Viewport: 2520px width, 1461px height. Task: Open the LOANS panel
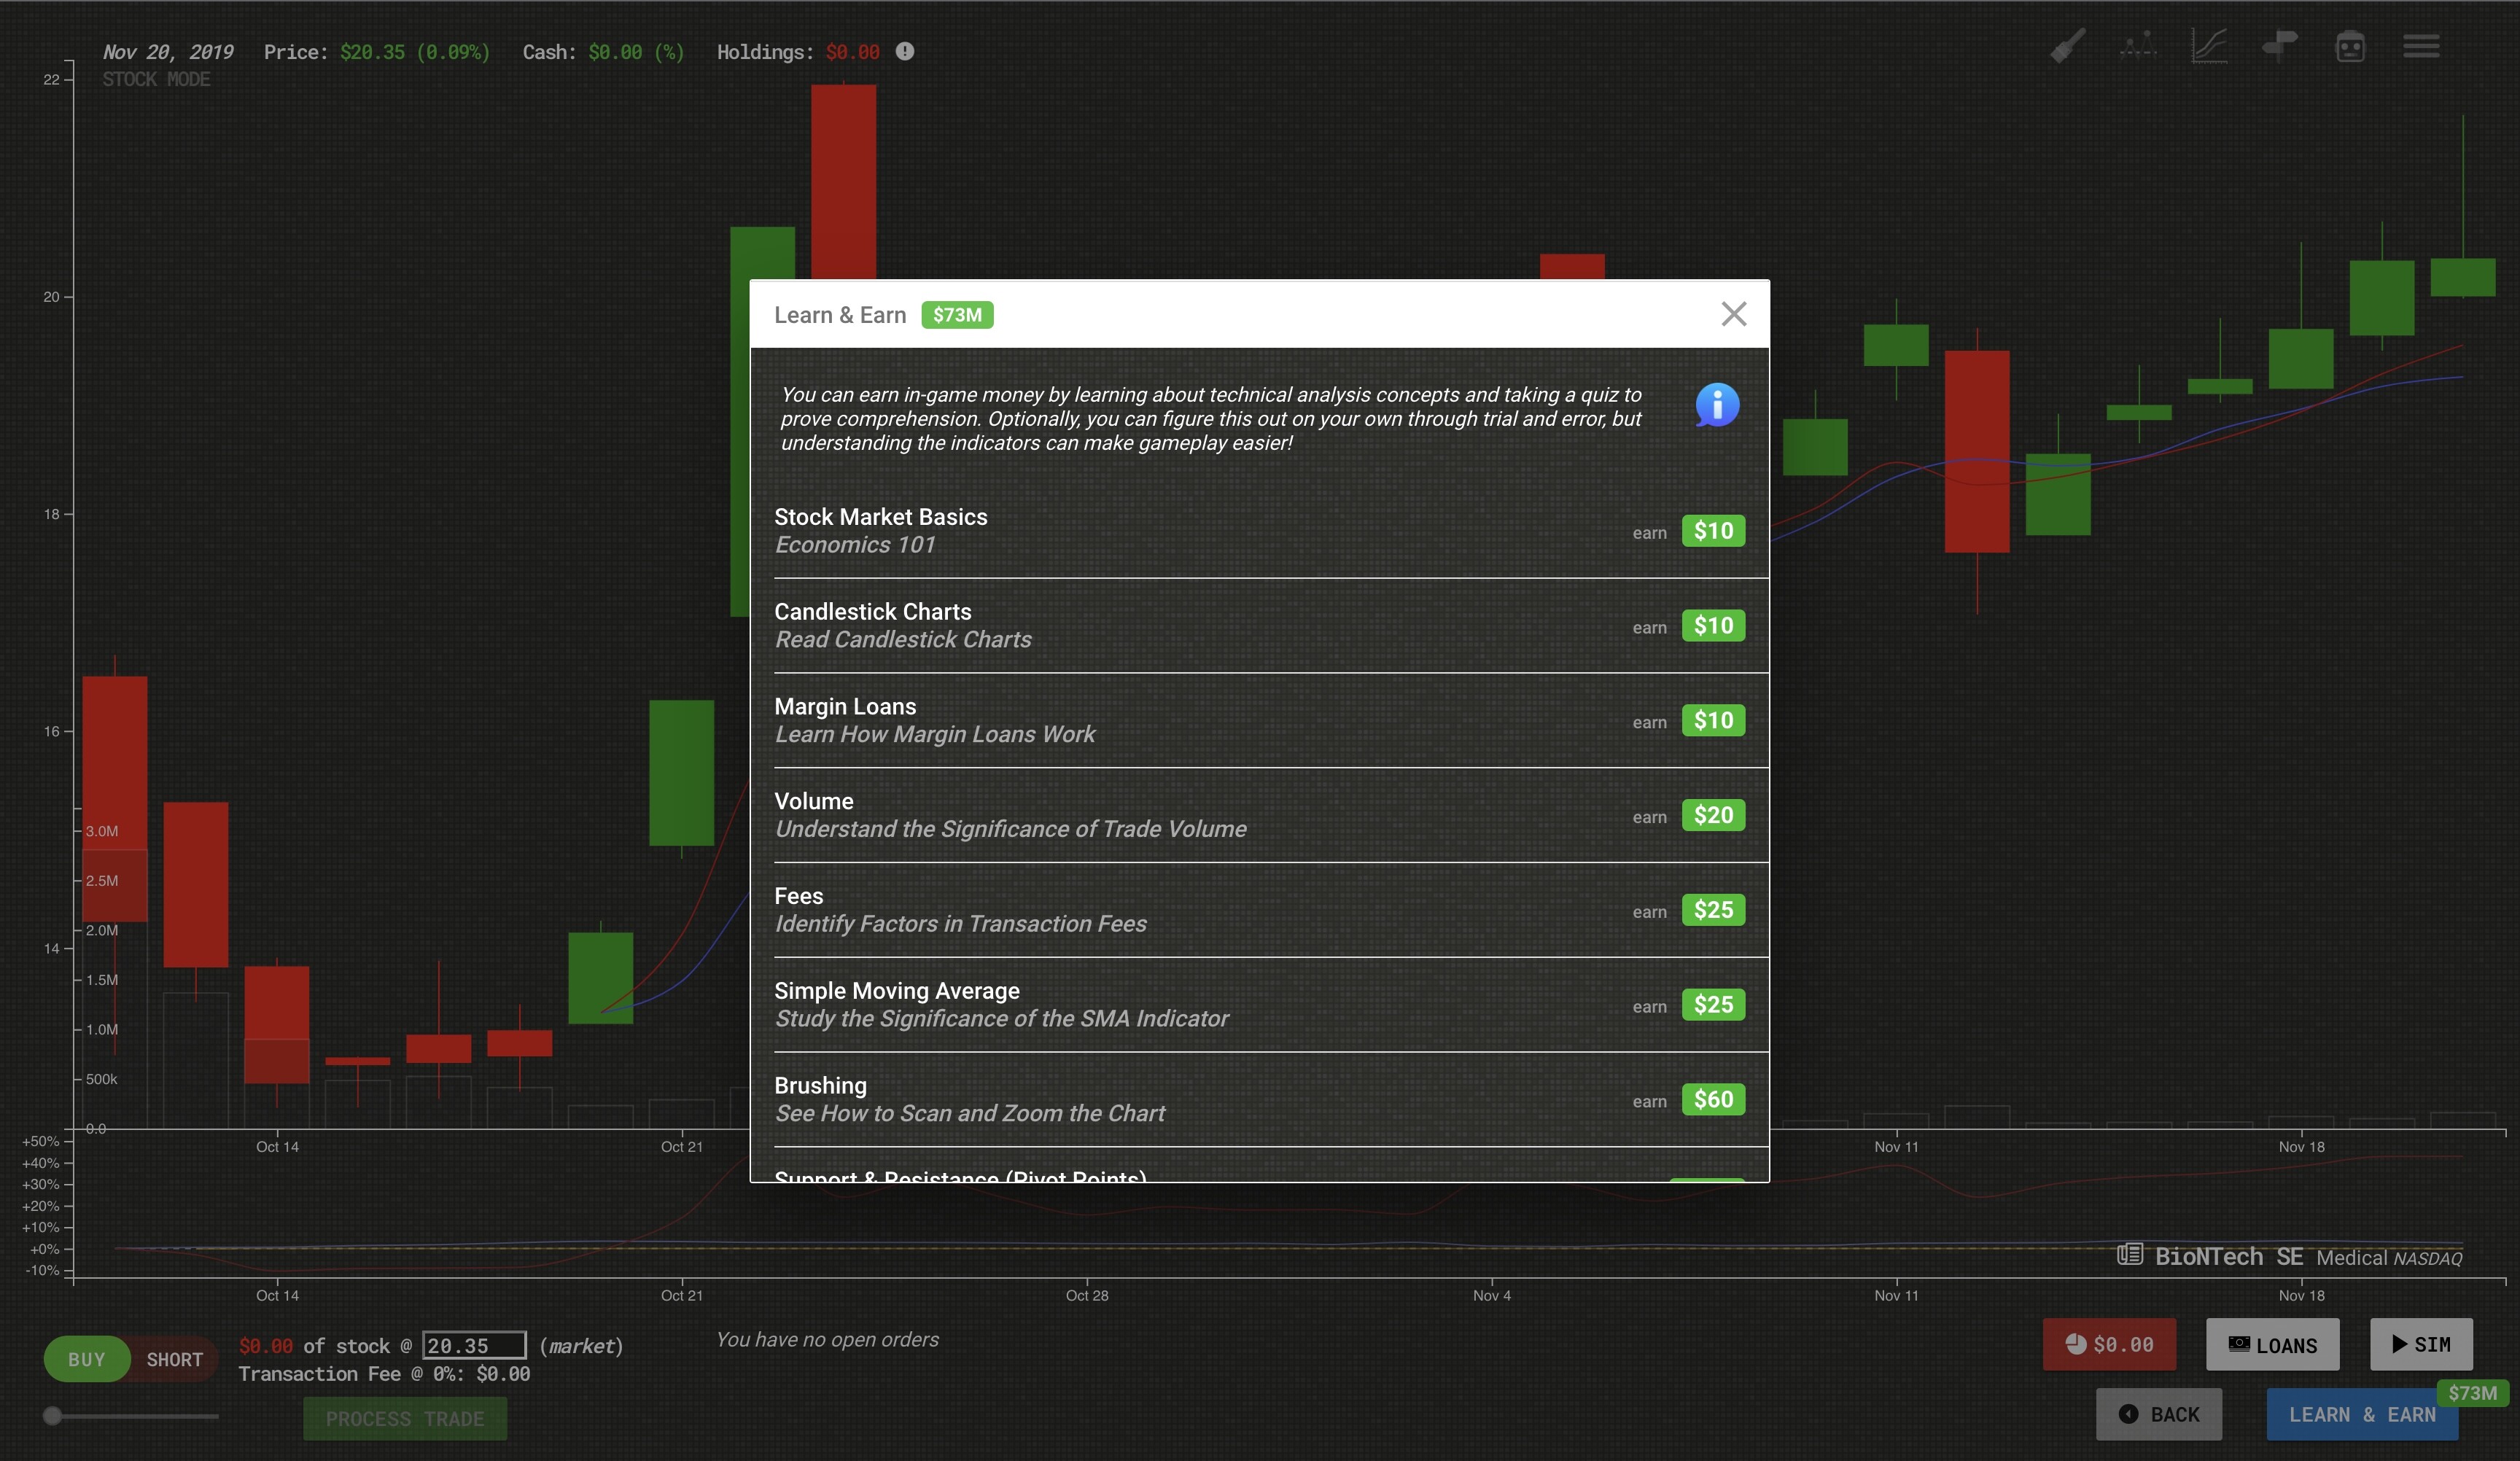2272,1344
